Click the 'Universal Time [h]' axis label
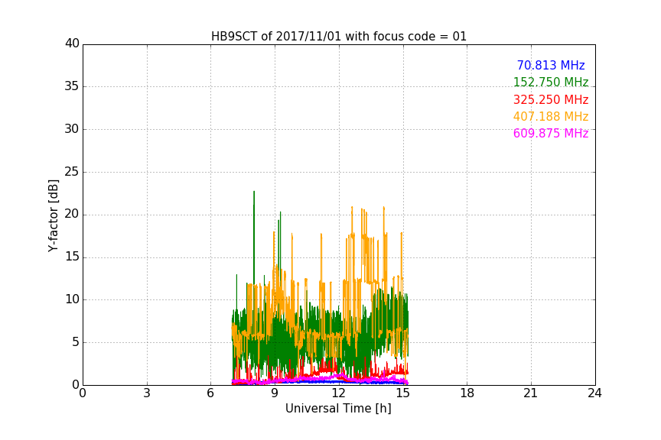Screen dimensions: 661x440 [x=338, y=409]
